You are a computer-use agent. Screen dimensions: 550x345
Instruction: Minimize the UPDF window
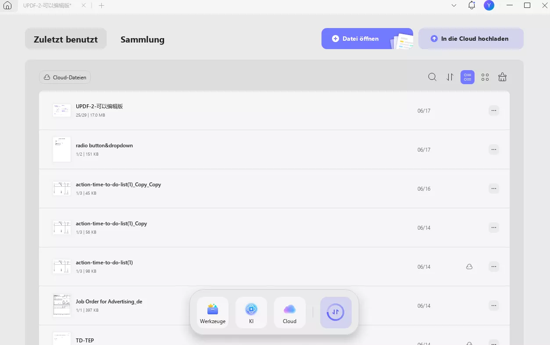pyautogui.click(x=510, y=6)
